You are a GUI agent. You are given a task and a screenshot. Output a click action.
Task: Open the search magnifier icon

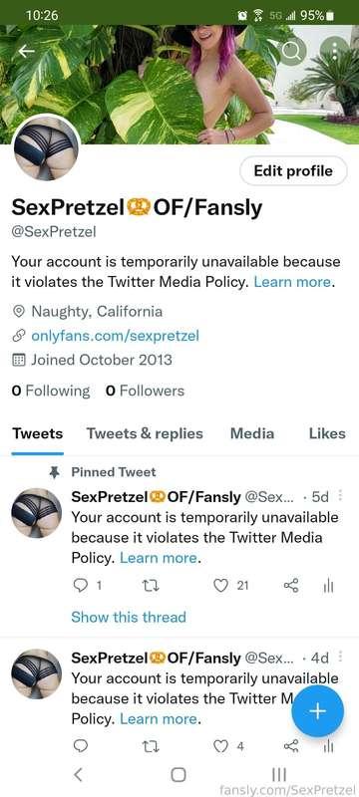[291, 51]
